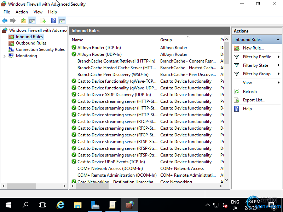The image size is (283, 212).
Task: Click New Rule... action link
Action: 253,48
